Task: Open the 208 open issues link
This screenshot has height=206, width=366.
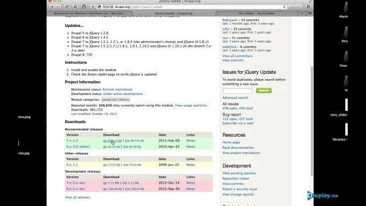Action: (230, 108)
